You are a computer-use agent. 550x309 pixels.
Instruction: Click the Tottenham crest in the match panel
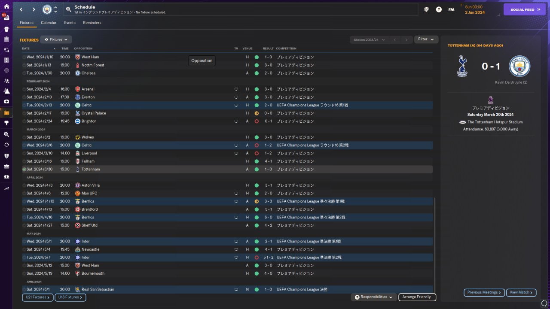[x=462, y=66]
